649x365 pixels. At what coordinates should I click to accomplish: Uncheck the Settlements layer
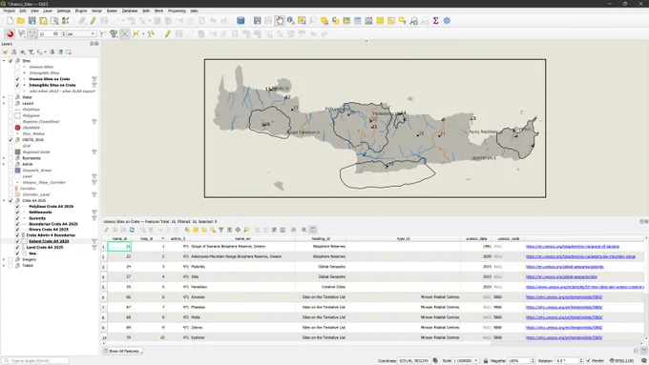tap(17, 213)
